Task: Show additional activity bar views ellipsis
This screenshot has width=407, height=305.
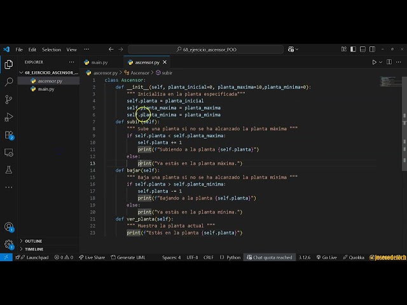Action: [x=8, y=187]
